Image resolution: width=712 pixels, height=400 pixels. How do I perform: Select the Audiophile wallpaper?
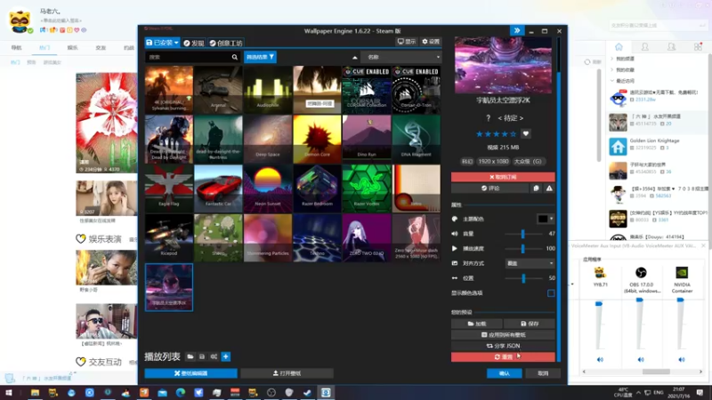tap(268, 90)
